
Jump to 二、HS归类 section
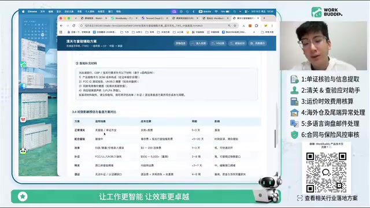(218, 43)
